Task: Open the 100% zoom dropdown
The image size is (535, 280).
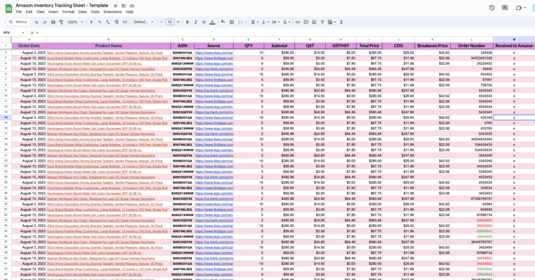Action: click(75, 22)
